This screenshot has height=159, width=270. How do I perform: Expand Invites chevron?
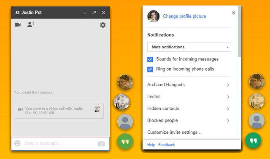point(228,97)
